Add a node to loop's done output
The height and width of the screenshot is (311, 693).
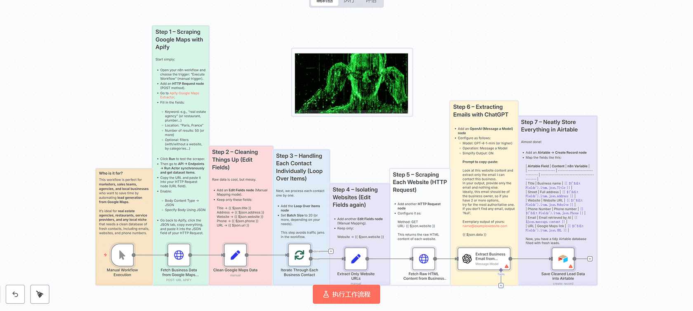(x=331, y=251)
